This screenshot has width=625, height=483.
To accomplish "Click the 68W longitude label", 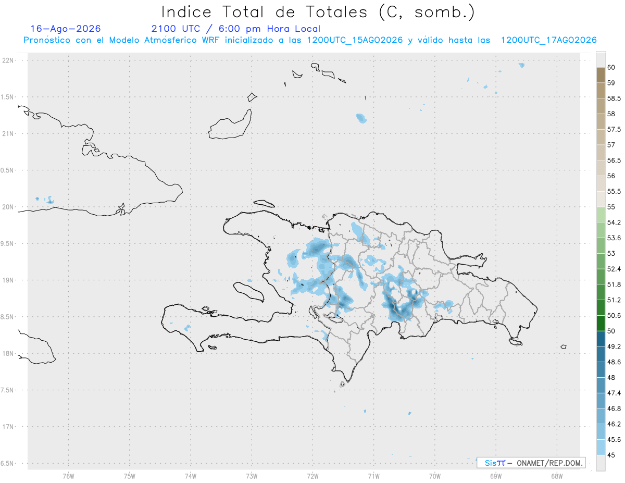I will tap(557, 476).
